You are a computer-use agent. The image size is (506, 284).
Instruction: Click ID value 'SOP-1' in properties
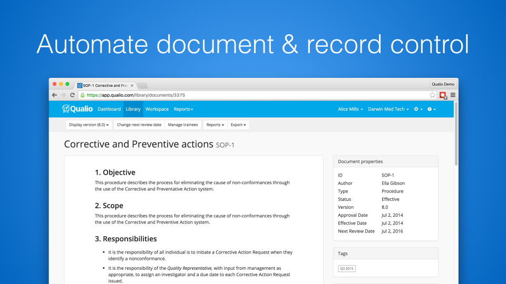[387, 175]
